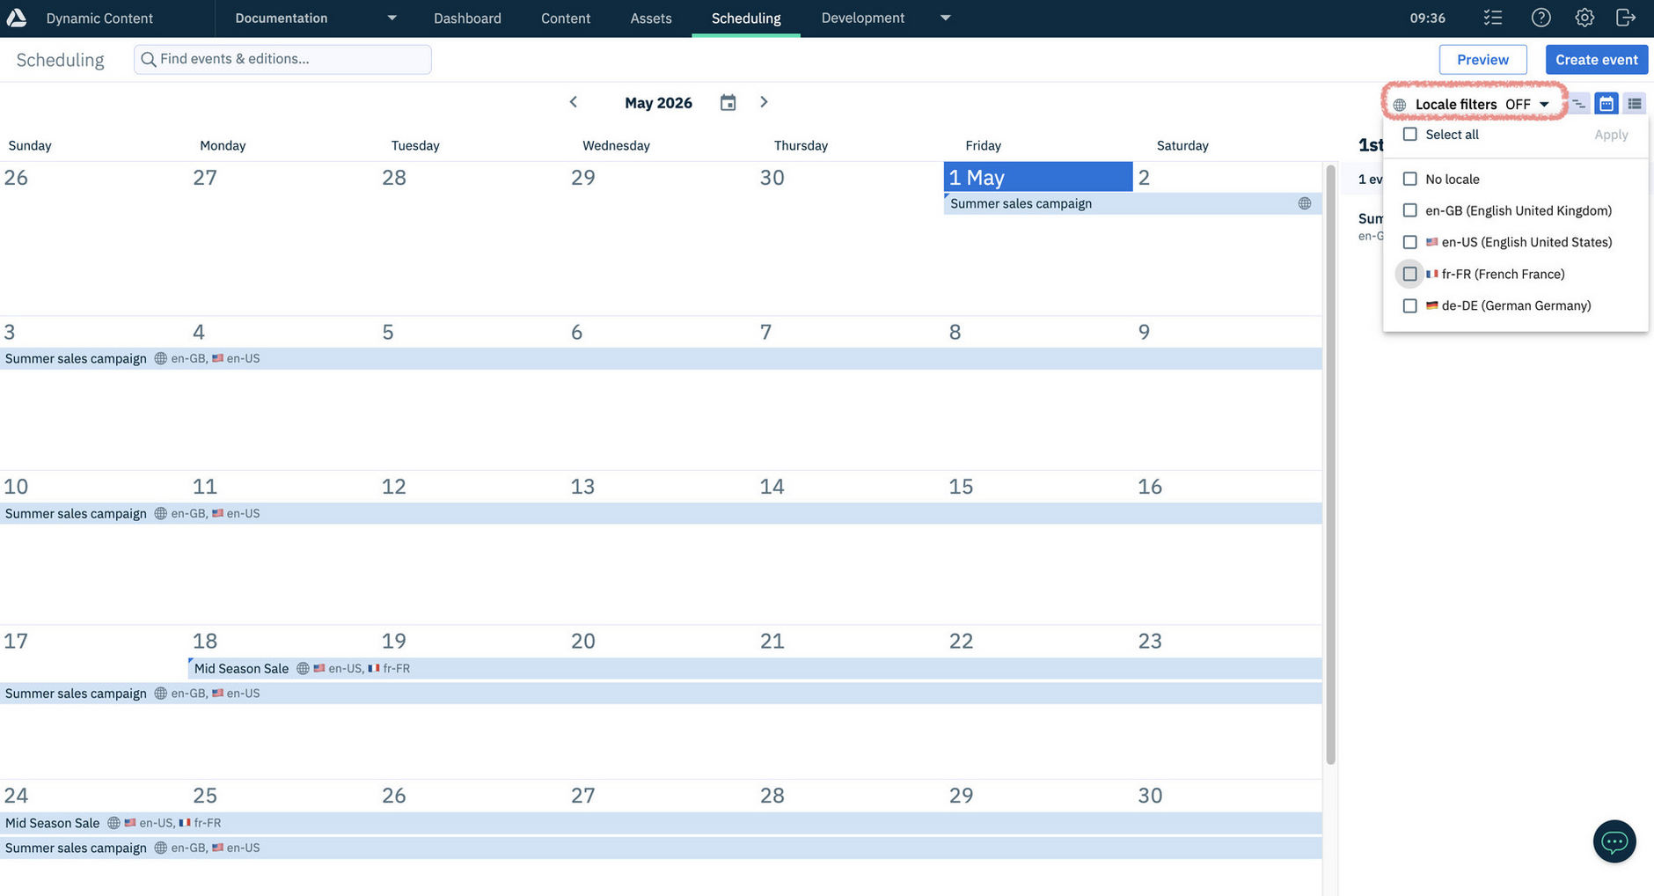This screenshot has width=1654, height=896.
Task: Open the settings gear
Action: [1584, 18]
